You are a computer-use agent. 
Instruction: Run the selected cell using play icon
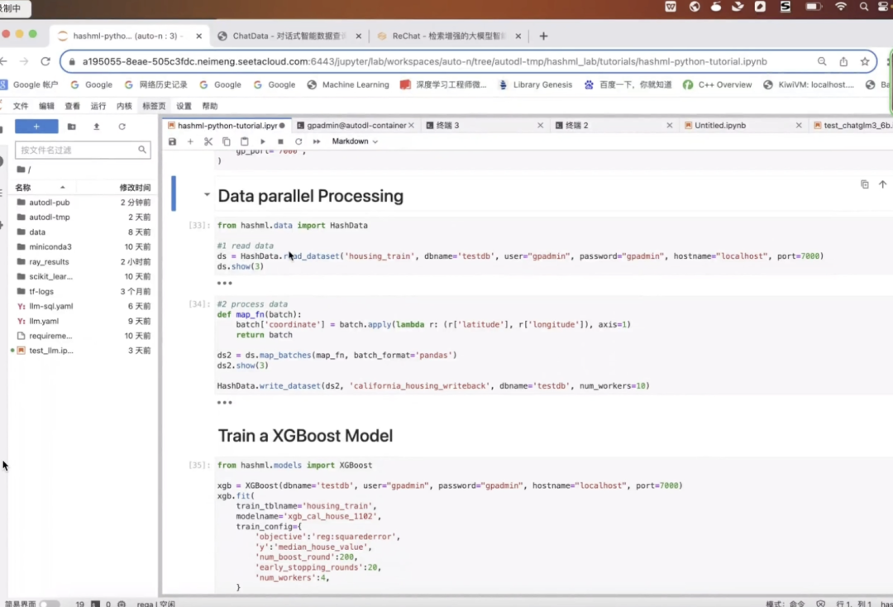coord(263,141)
